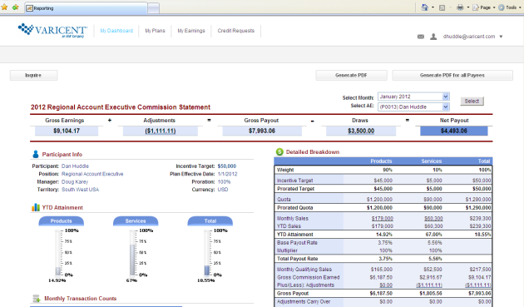Click the Weight Products 90% cell

388,170
